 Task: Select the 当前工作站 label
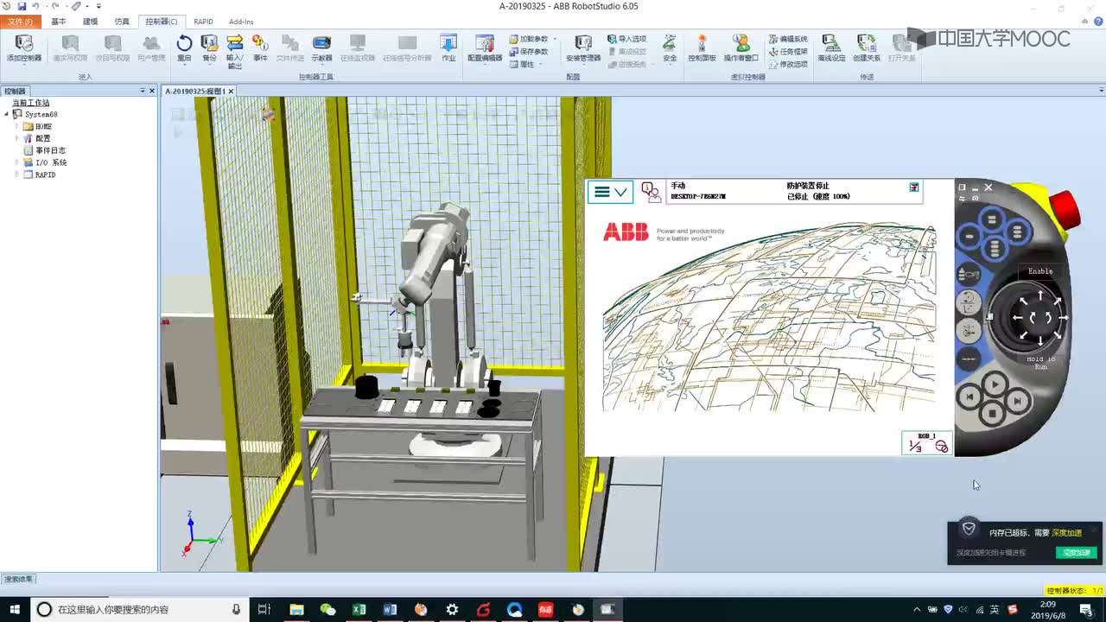pos(30,103)
